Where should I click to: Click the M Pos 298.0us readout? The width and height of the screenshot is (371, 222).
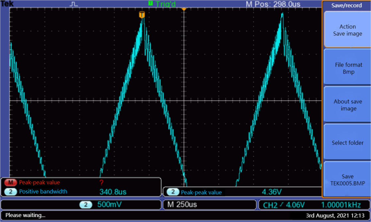(273, 4)
